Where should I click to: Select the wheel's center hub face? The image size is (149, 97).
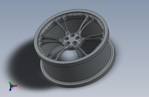coord(72,39)
